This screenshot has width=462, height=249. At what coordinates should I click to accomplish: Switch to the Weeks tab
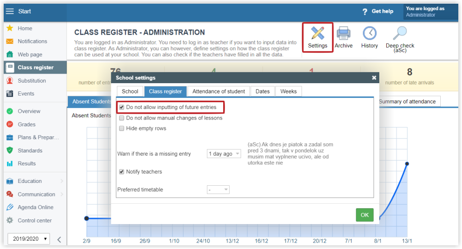[288, 91]
